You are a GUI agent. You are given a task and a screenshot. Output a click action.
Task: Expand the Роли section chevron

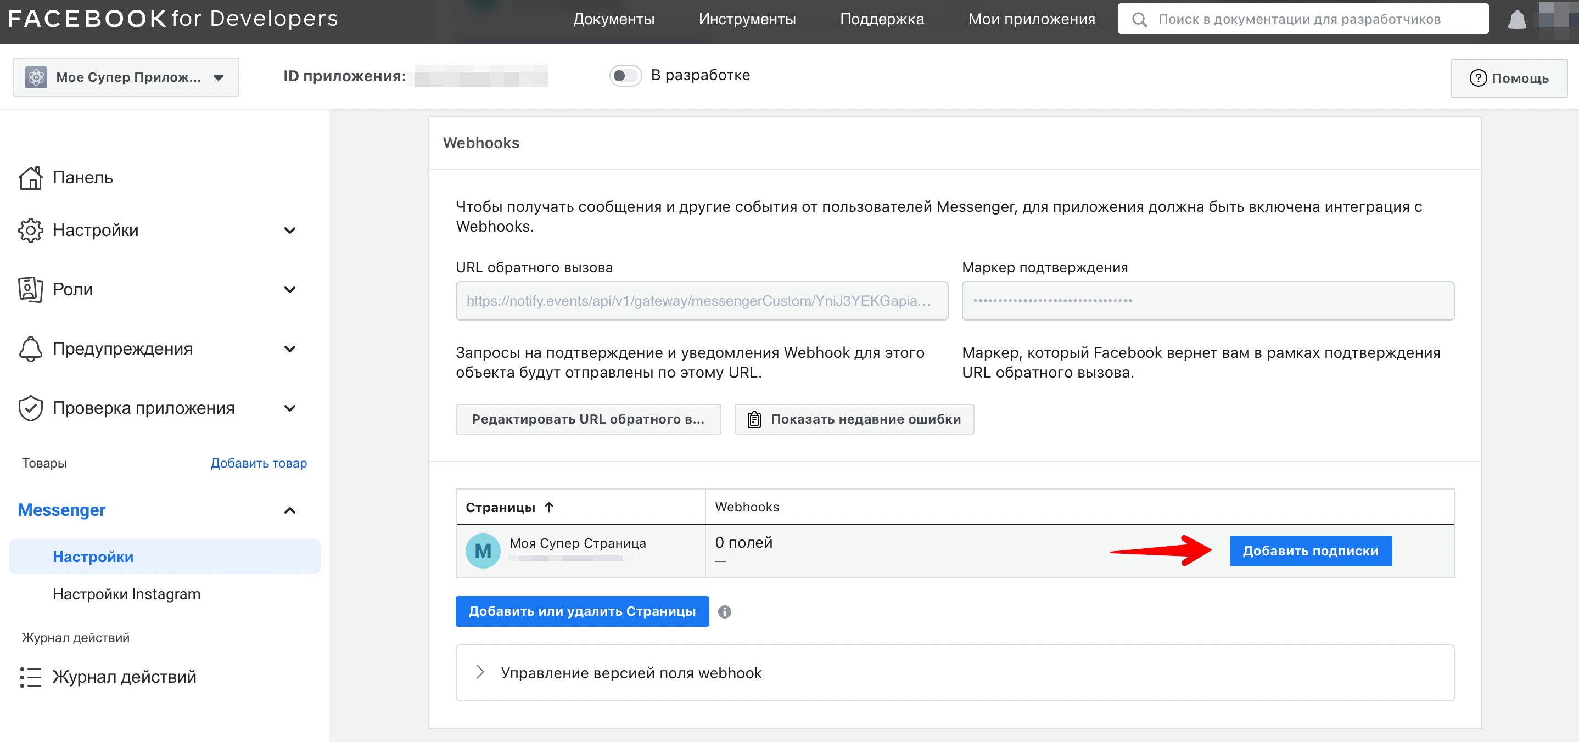pyautogui.click(x=290, y=289)
